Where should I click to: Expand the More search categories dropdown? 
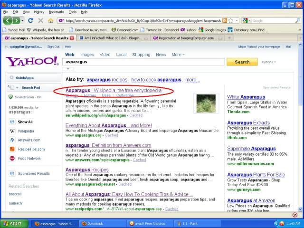(x=178, y=55)
